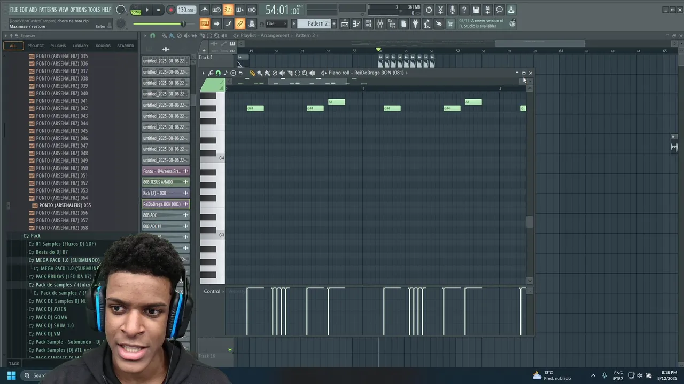Open the TOOLS menu
684x384 pixels.
[94, 10]
